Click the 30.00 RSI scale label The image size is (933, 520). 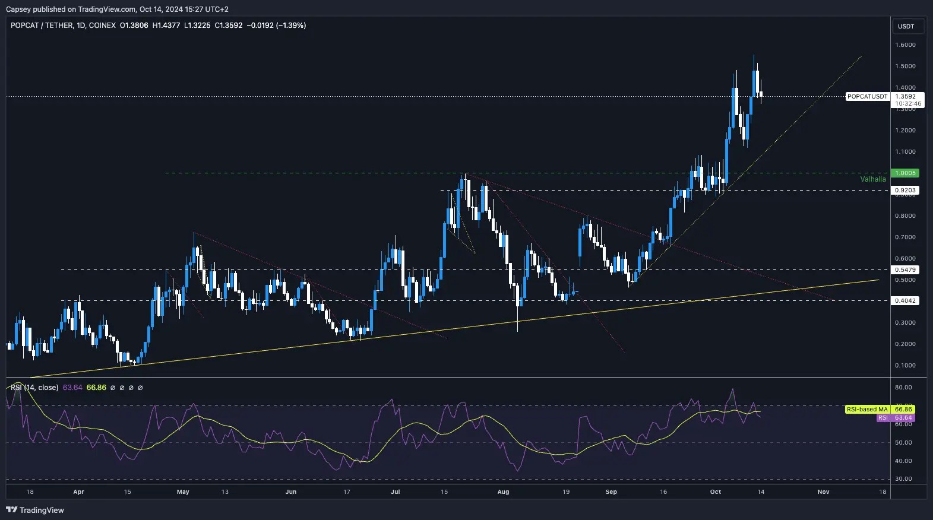click(x=903, y=479)
